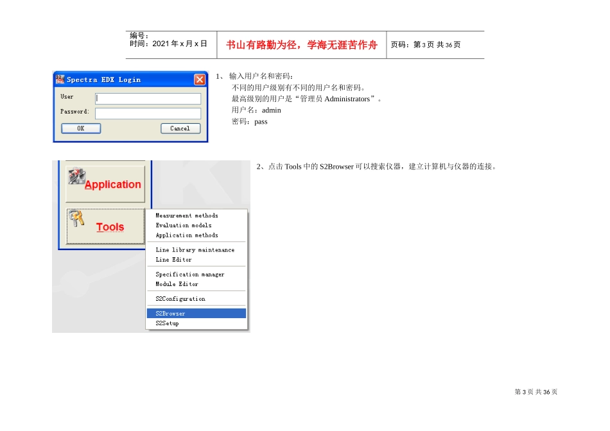
Task: Click the '编号:' label in header
Action: pos(139,35)
